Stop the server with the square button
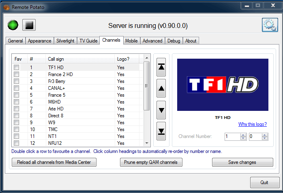 click(29, 25)
